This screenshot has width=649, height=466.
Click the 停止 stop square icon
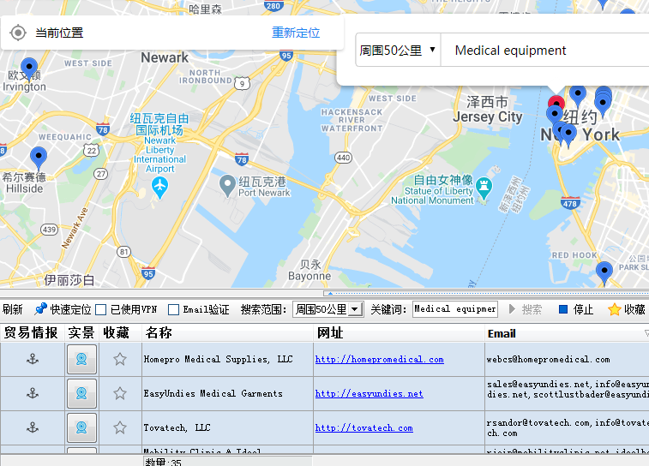pos(563,309)
